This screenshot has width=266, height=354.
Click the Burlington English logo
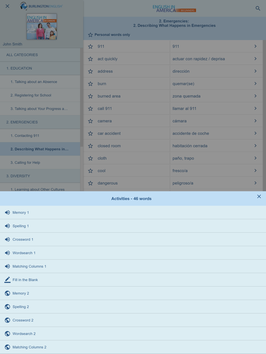click(x=41, y=6)
